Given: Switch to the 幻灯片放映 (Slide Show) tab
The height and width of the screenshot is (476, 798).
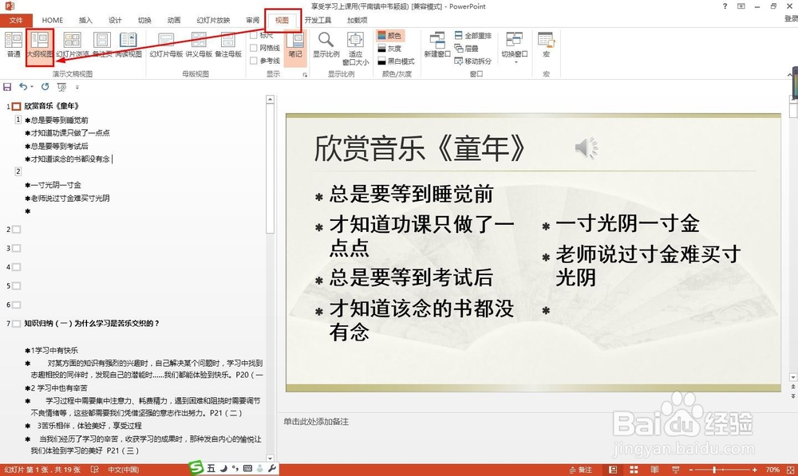Looking at the screenshot, I should pyautogui.click(x=213, y=21).
